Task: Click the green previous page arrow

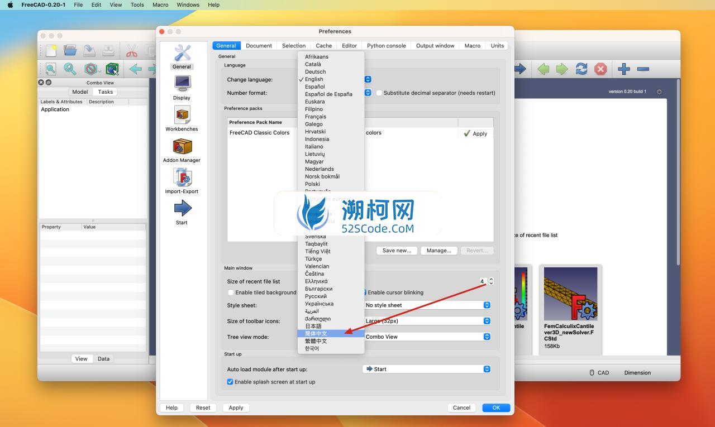Action: point(543,69)
